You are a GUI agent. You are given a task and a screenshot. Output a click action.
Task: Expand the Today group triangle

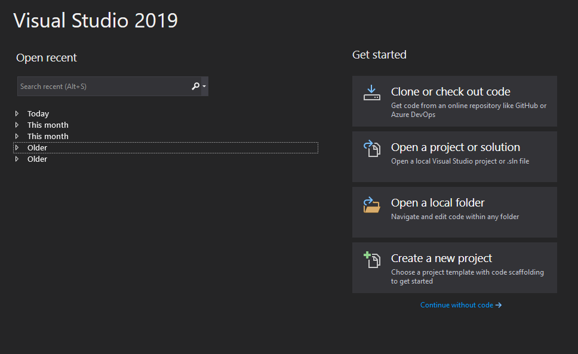pos(17,113)
